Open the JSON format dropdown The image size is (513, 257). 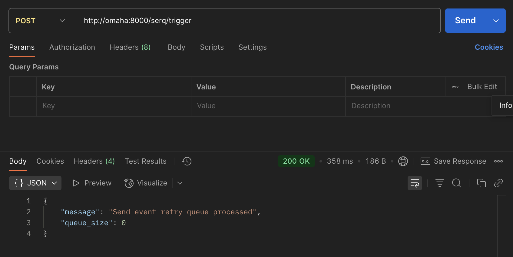coord(35,183)
